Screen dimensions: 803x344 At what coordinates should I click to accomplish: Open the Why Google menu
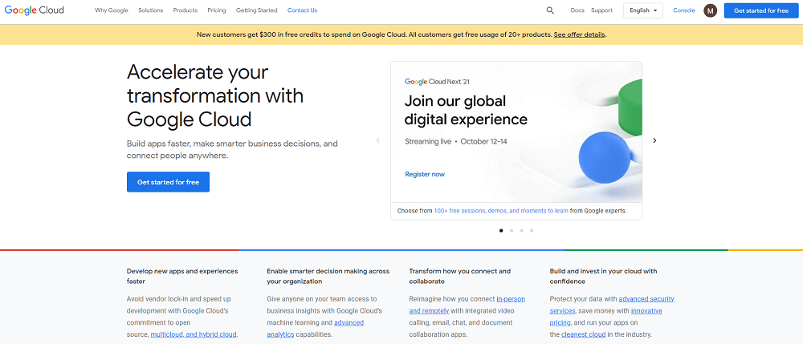112,10
